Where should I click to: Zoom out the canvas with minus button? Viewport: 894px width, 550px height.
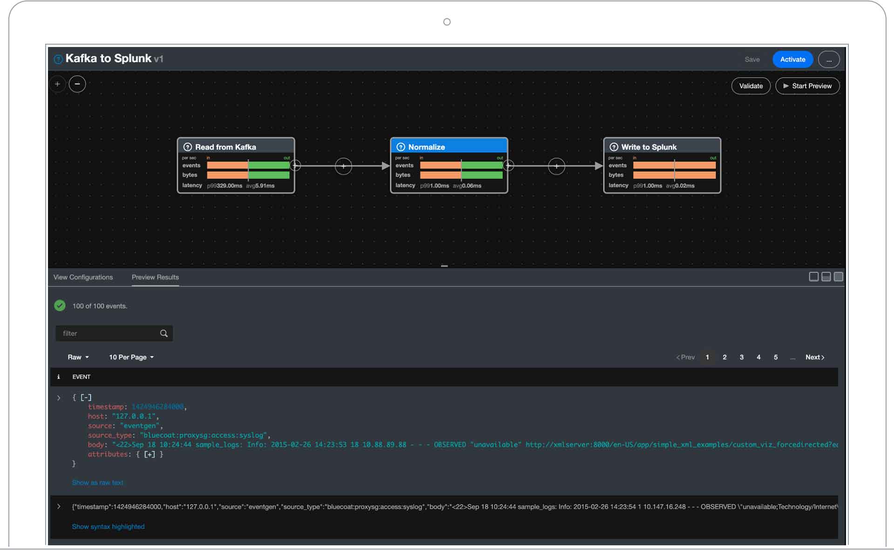click(77, 84)
